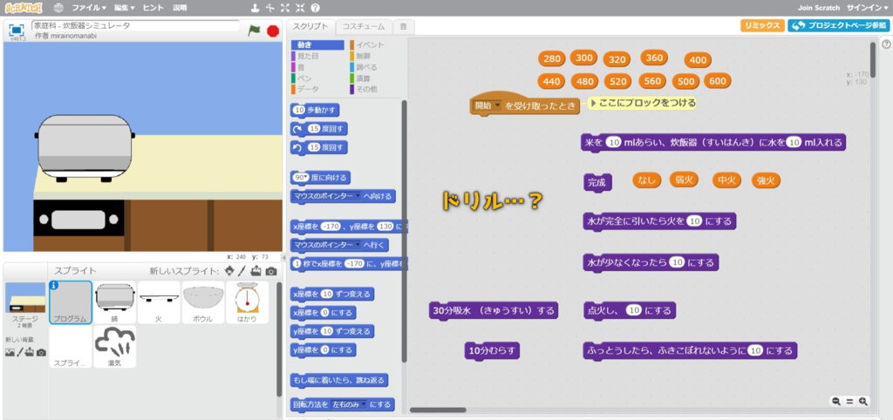Click the 30分吸水 block
This screenshot has width=893, height=420.
pos(494,311)
